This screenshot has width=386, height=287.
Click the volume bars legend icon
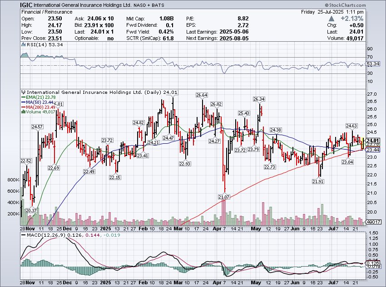[23, 112]
